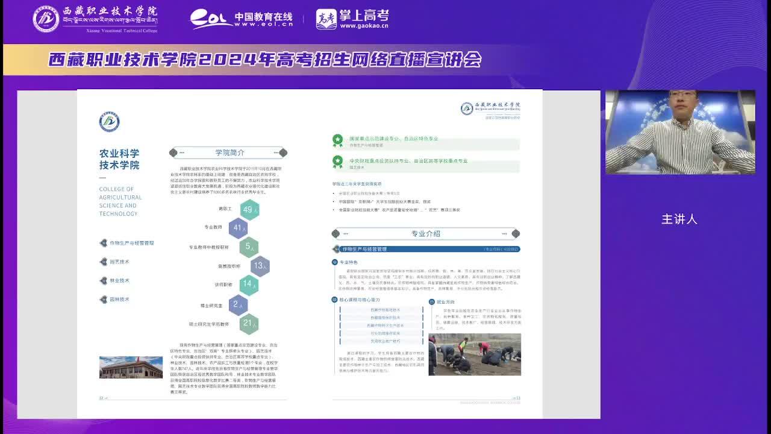
Task: Click the 核心课程与核心能力 heading text
Action: 360,300
